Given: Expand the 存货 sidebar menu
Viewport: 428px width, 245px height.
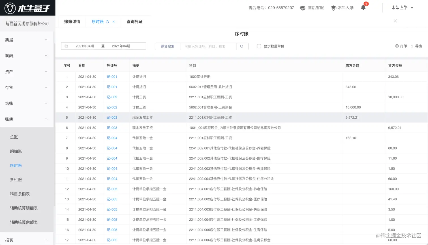Looking at the screenshot, I should (27, 87).
